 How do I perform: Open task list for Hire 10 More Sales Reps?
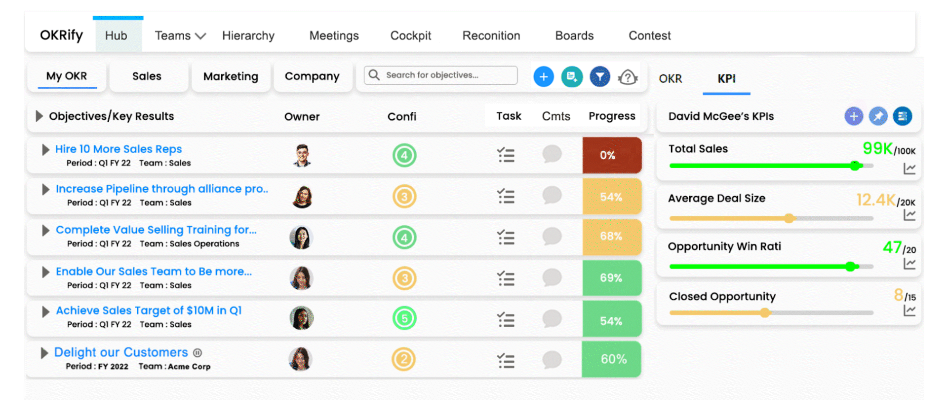coord(506,155)
